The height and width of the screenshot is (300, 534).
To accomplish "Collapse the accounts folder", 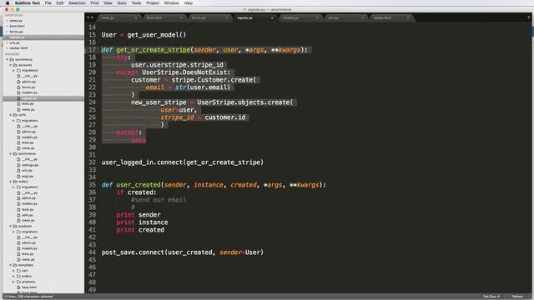I will tap(11, 65).
